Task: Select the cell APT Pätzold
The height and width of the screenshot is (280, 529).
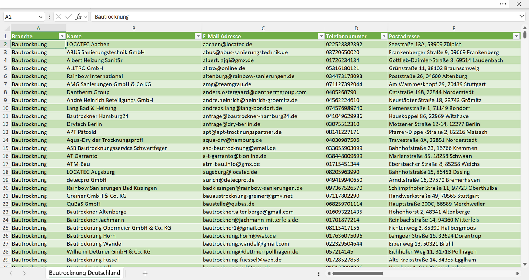Action: coord(134,132)
